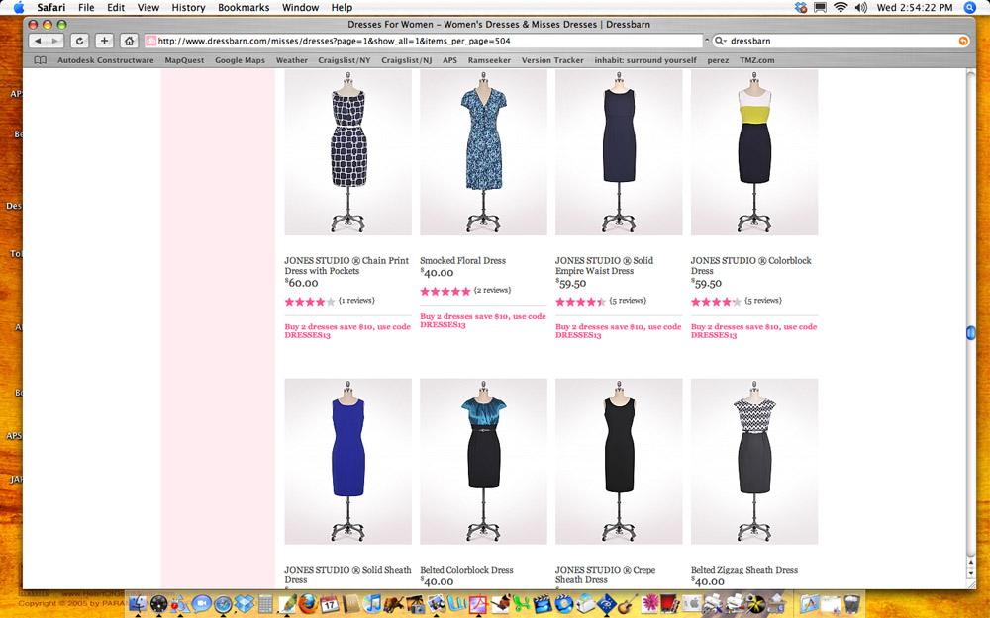Open iCal calendar in dock

[x=330, y=603]
